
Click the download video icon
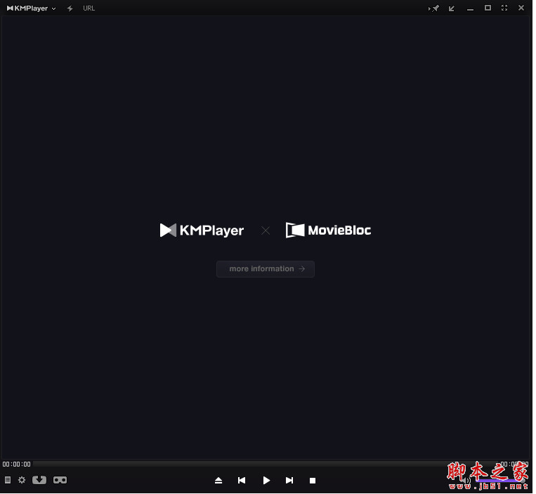(39, 480)
